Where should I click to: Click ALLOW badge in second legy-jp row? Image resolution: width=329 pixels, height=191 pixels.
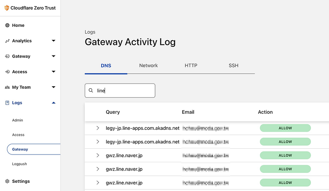point(285,142)
